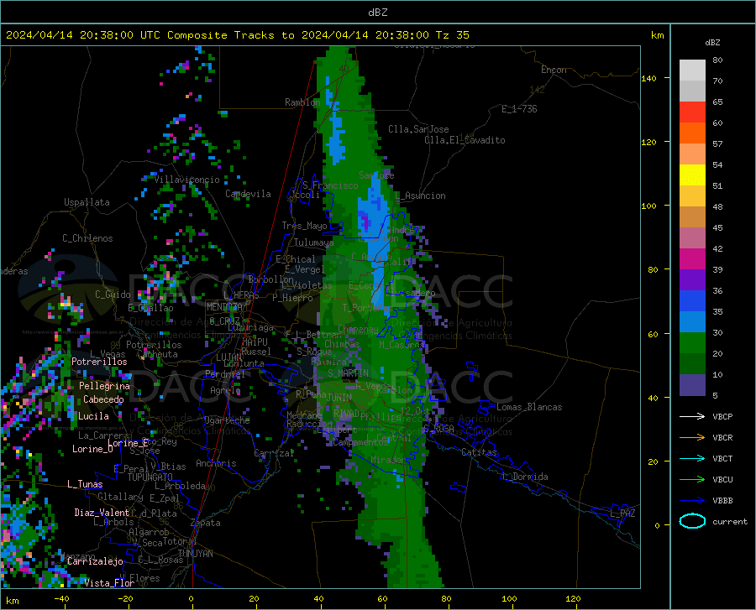
Task: Click the L_Dormida map label
Action: point(524,477)
